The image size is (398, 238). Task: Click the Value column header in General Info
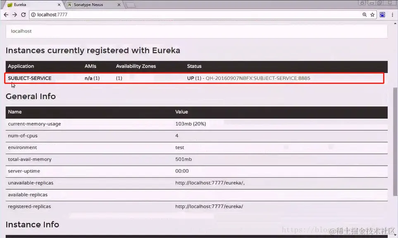pyautogui.click(x=181, y=112)
